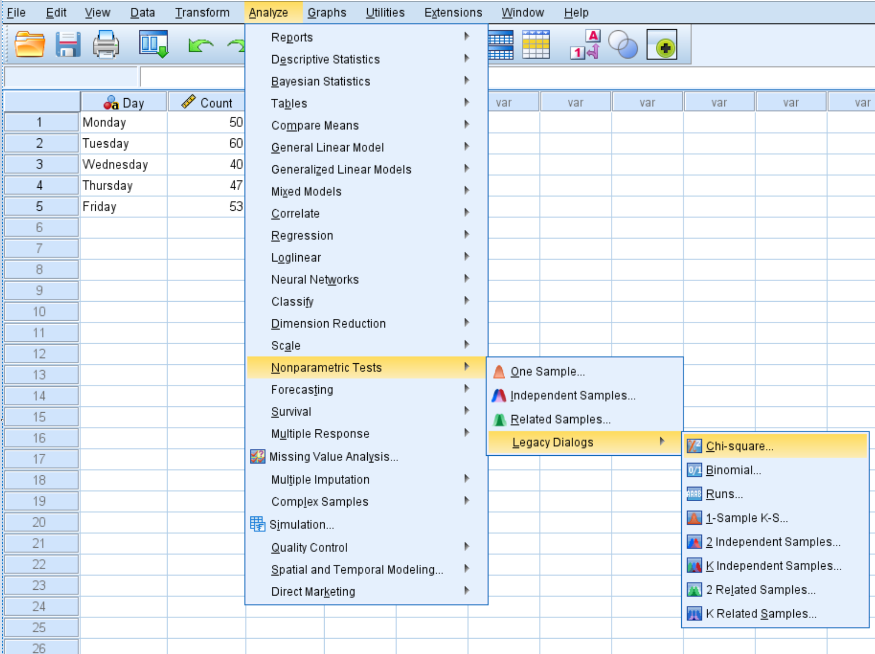
Task: Select the Mixed Models entry
Action: tap(366, 191)
